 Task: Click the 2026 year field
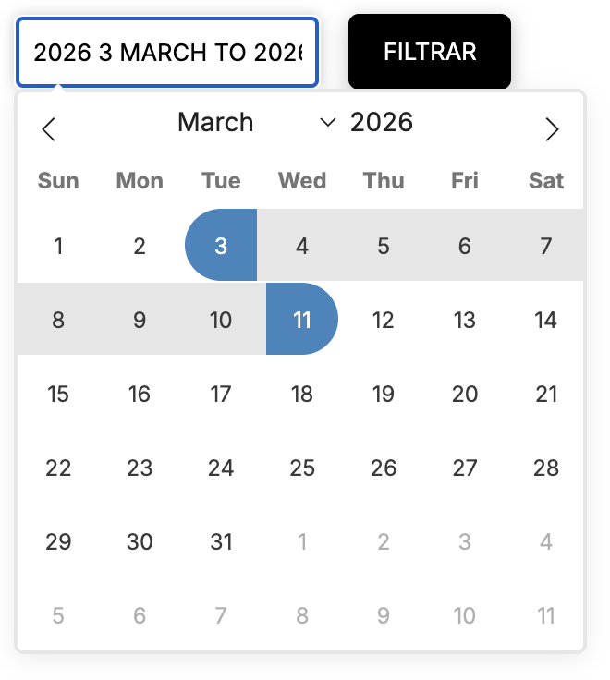tap(382, 123)
